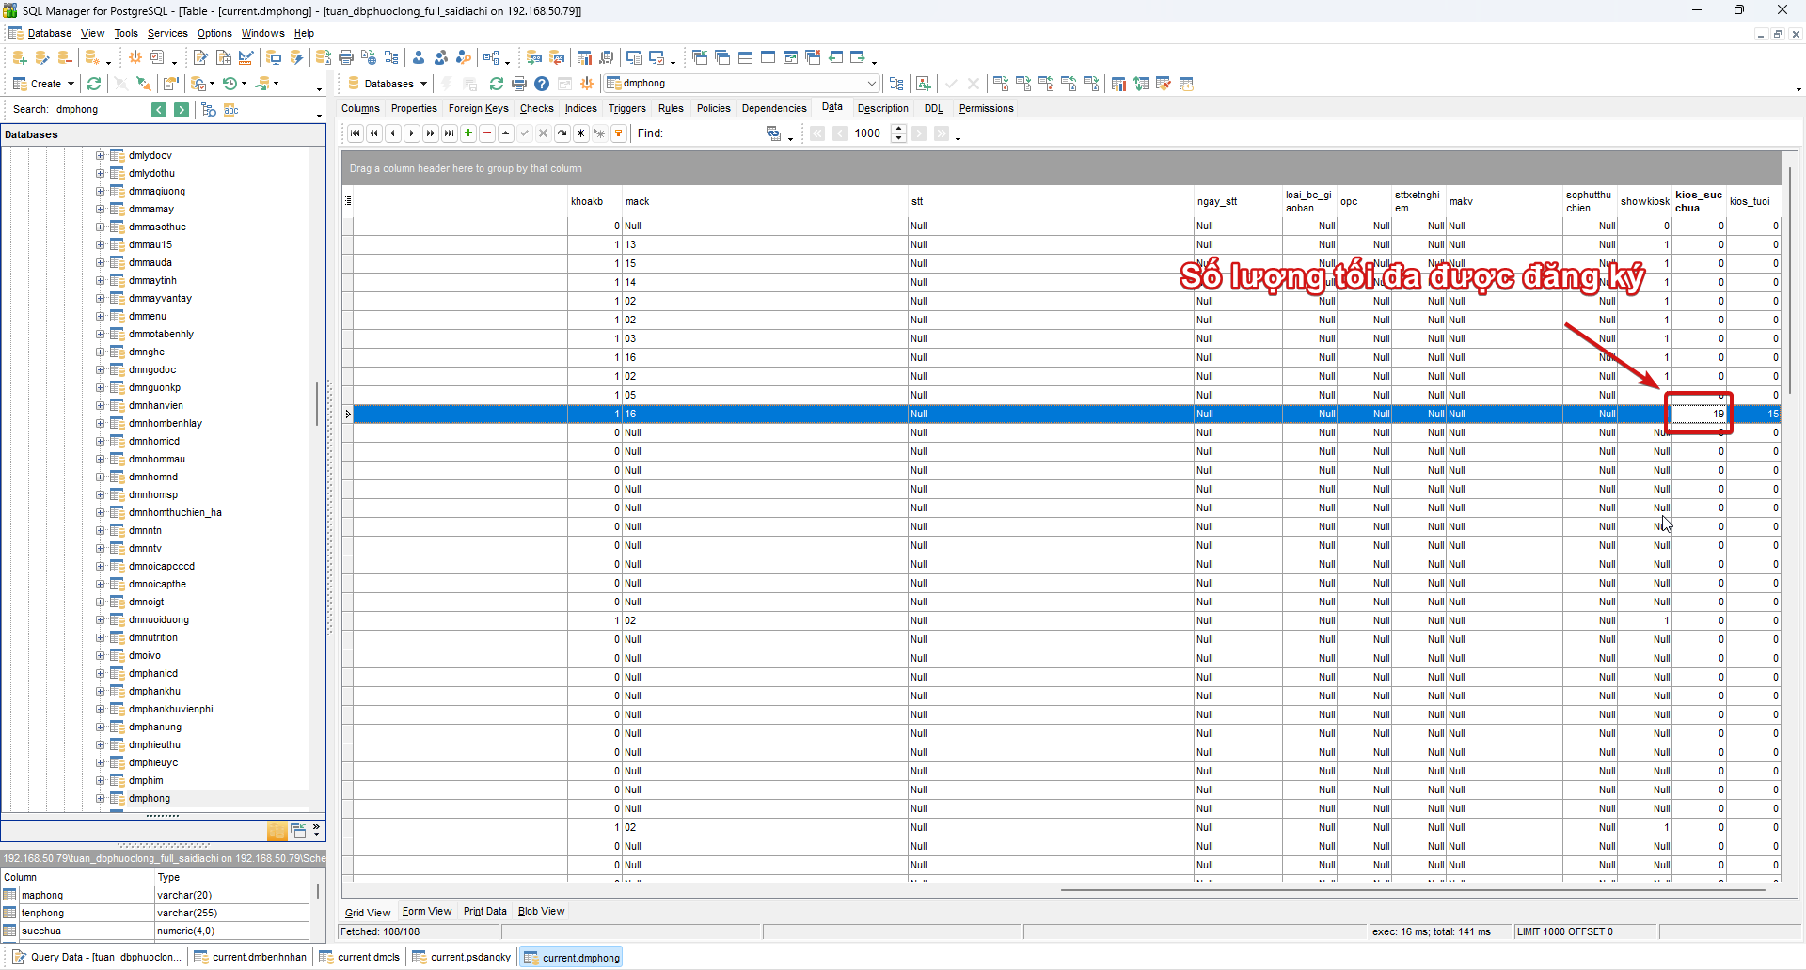The image size is (1806, 970).
Task: Expand the dmmagiuong tree node
Action: click(101, 192)
